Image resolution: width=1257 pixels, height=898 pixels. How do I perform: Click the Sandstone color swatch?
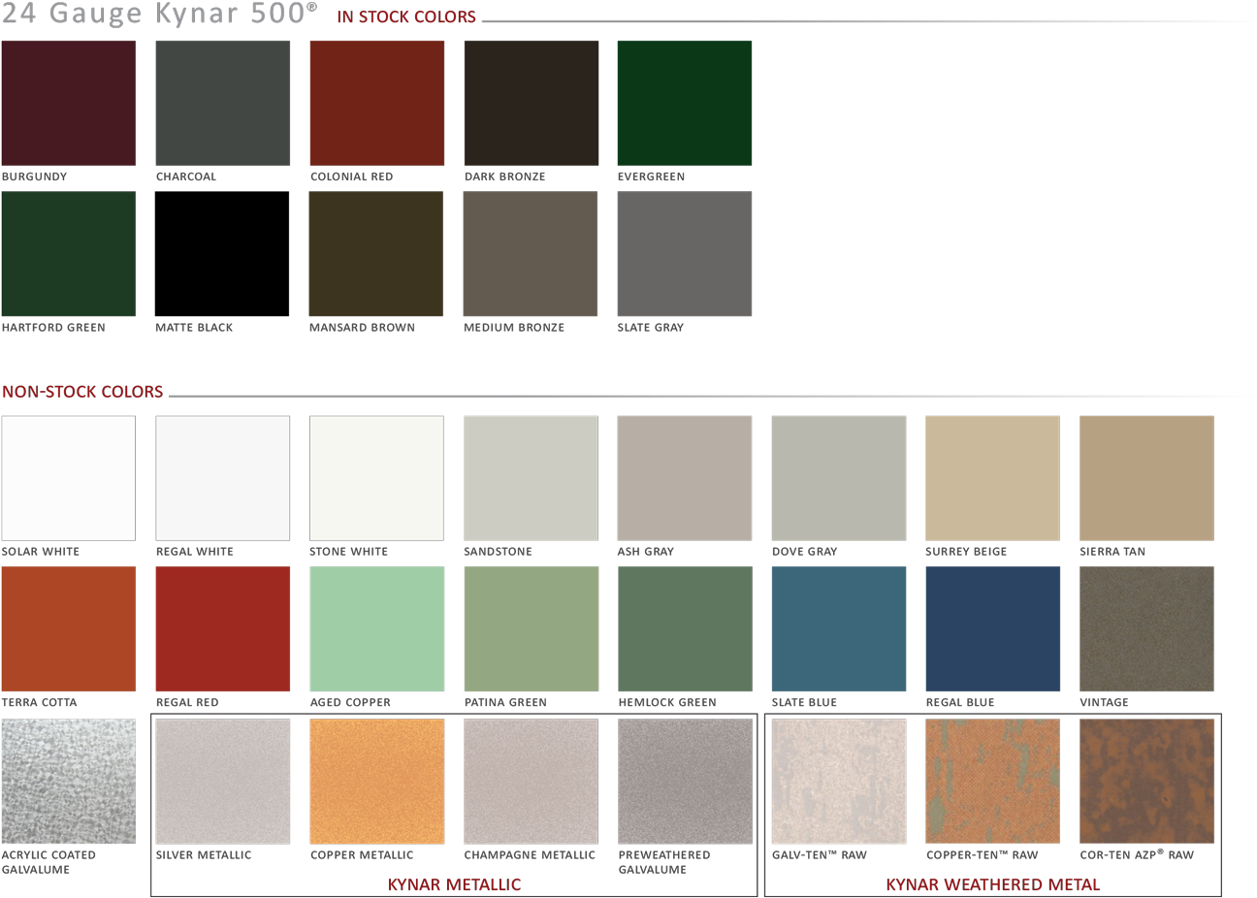tap(532, 478)
